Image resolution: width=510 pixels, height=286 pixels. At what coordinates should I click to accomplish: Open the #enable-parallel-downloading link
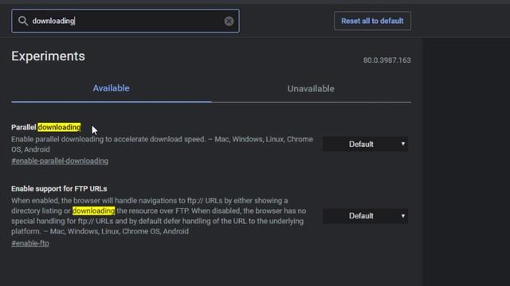pos(60,160)
